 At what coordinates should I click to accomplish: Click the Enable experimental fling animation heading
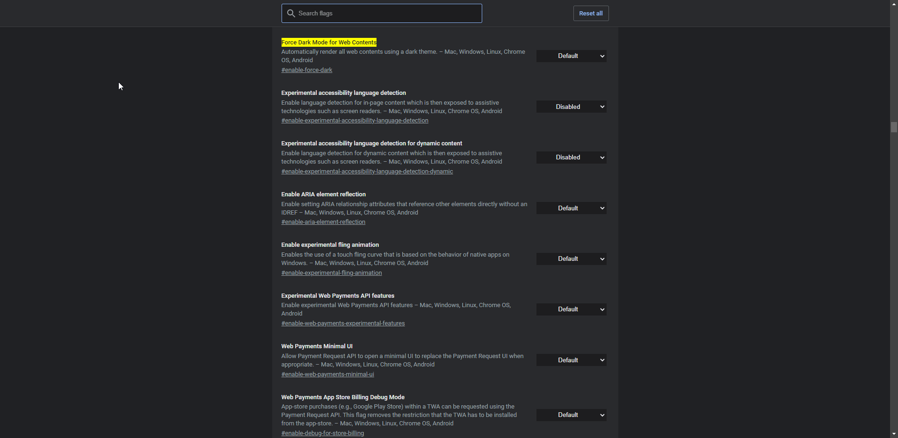330,245
